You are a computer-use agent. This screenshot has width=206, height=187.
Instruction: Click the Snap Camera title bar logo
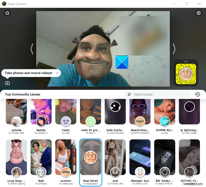click(4, 4)
